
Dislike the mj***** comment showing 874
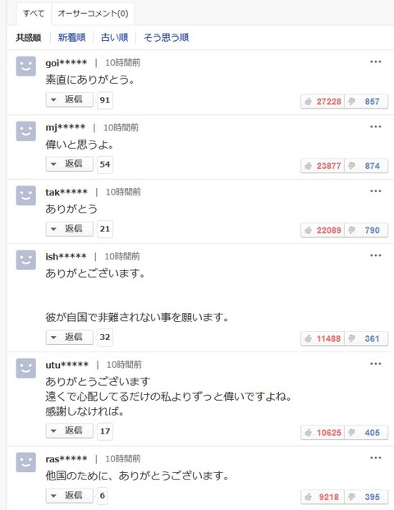[366, 166]
